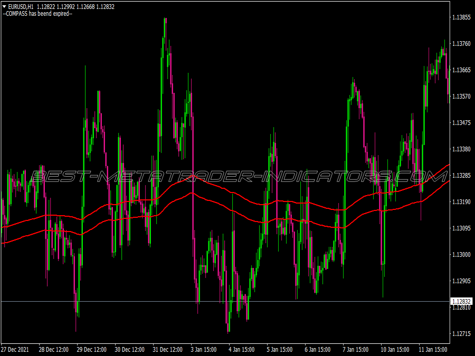Click price scale value 1.13000
The height and width of the screenshot is (356, 475).
pyautogui.click(x=461, y=255)
